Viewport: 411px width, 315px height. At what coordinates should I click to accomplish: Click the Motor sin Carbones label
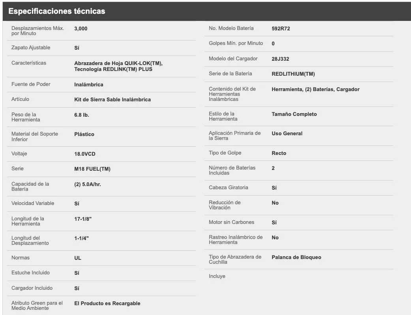231,222
